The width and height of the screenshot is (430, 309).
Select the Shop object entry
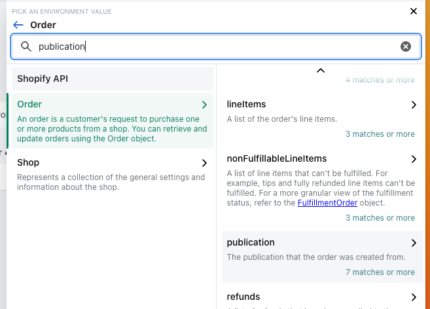113,174
